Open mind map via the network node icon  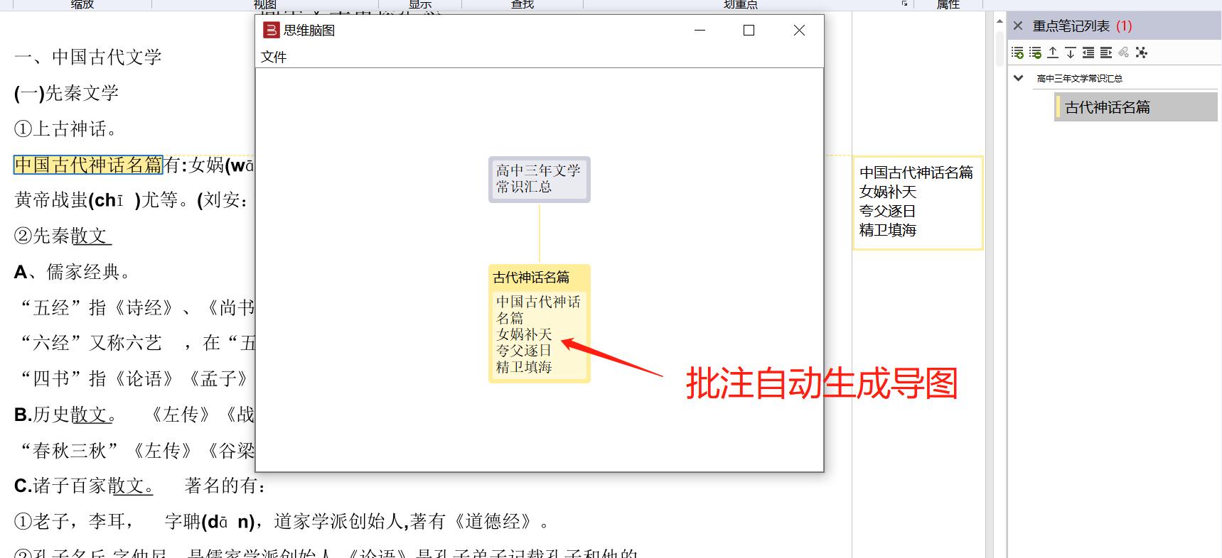point(1142,53)
